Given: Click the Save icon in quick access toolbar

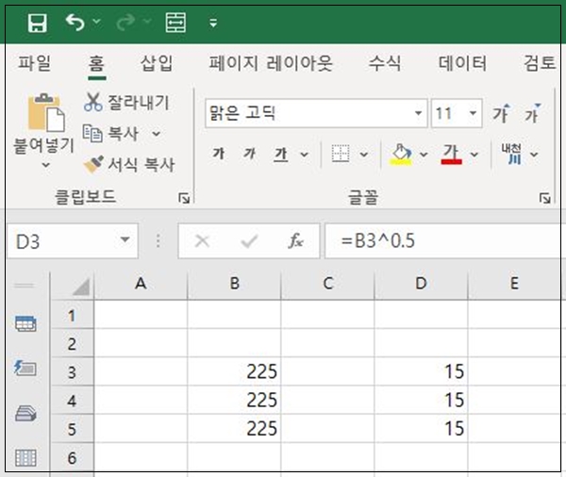Looking at the screenshot, I should coord(37,23).
